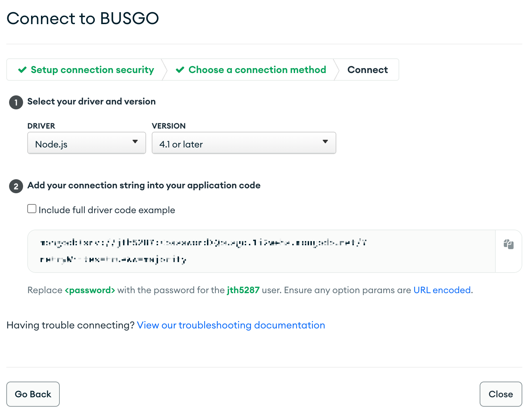
Task: Click the green checkmark beside Setup connection security
Action: point(22,70)
